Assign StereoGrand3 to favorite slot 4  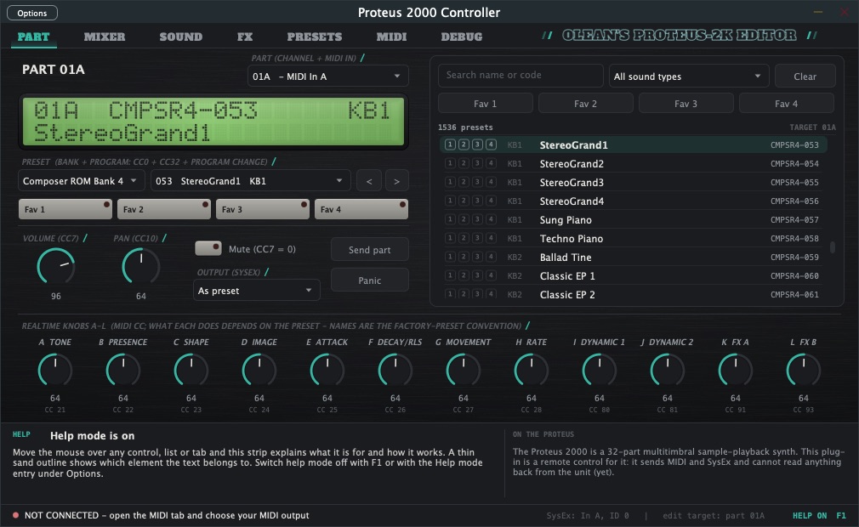(x=491, y=182)
